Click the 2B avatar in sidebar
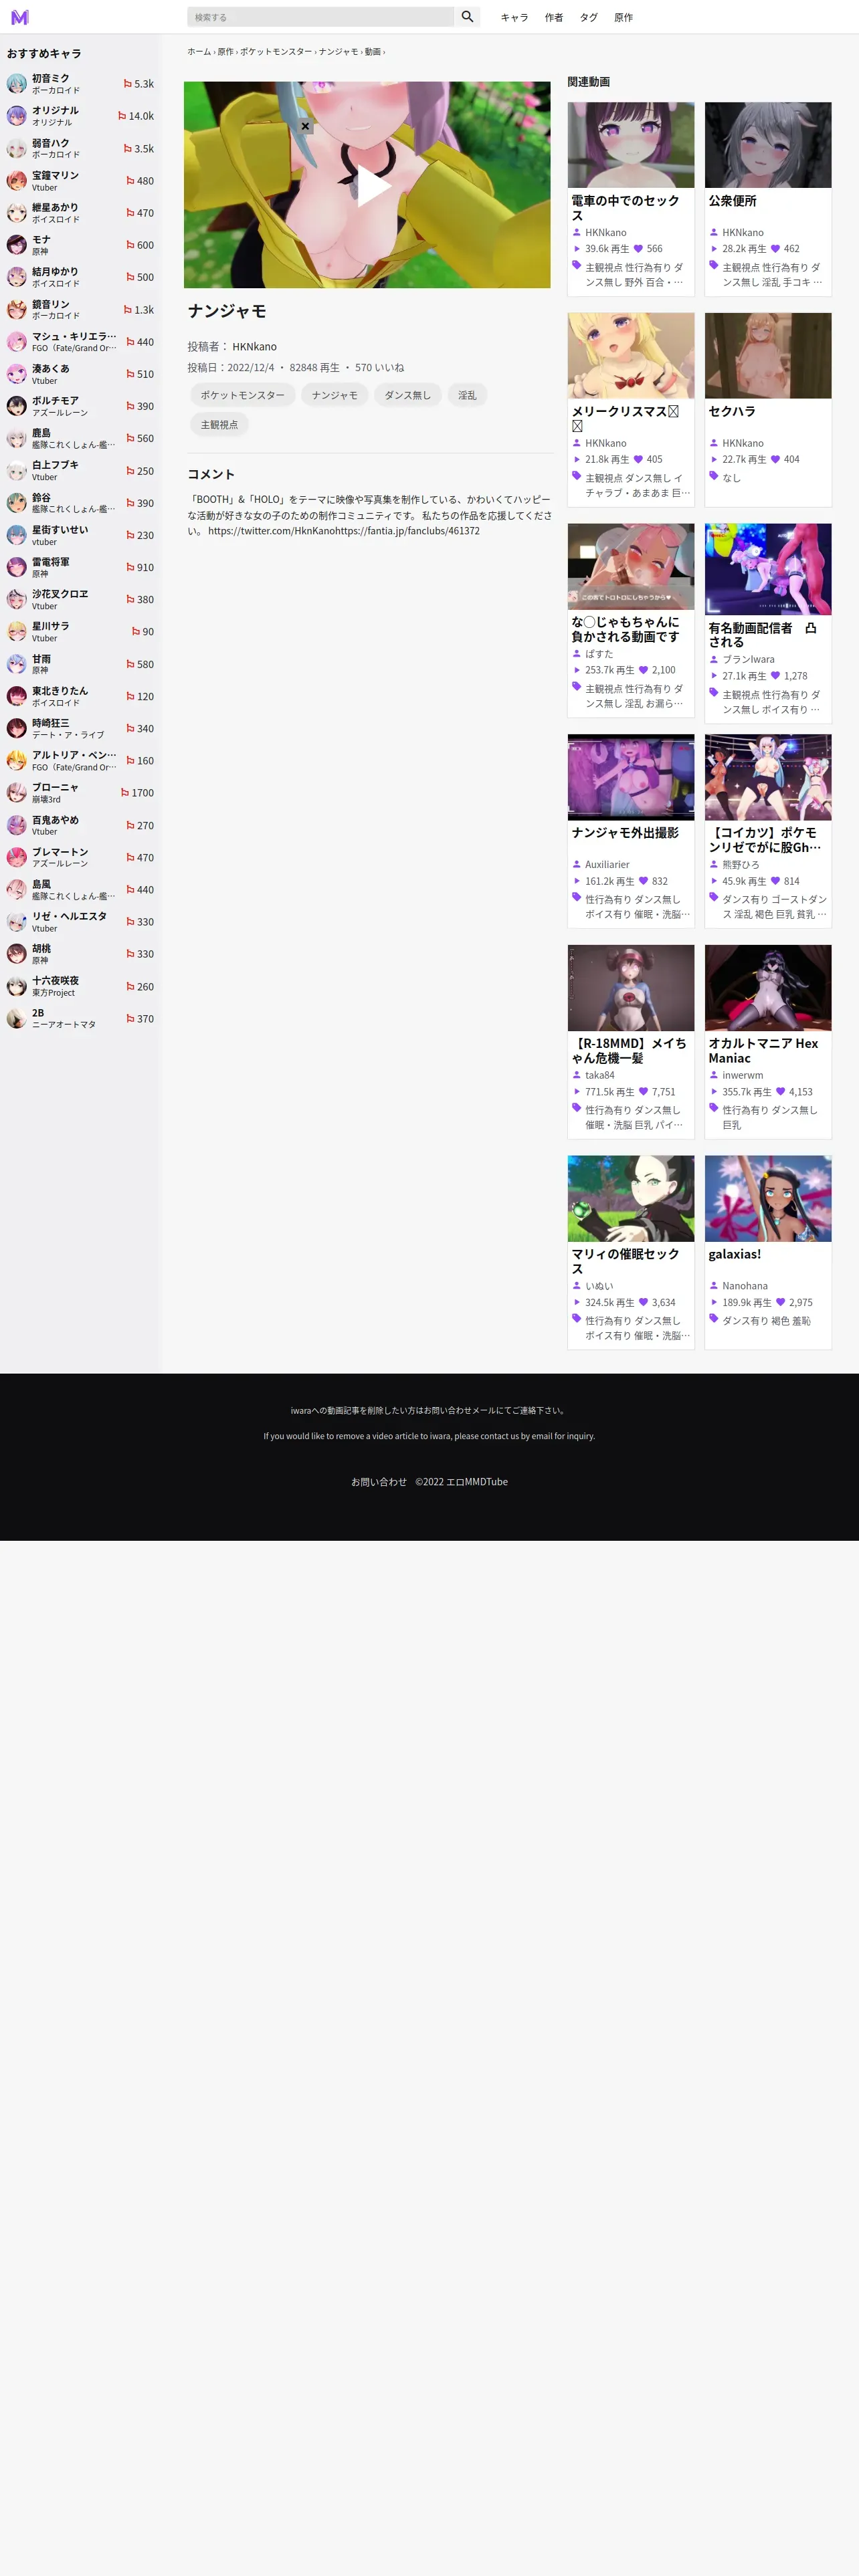The image size is (859, 2576). [x=17, y=1018]
